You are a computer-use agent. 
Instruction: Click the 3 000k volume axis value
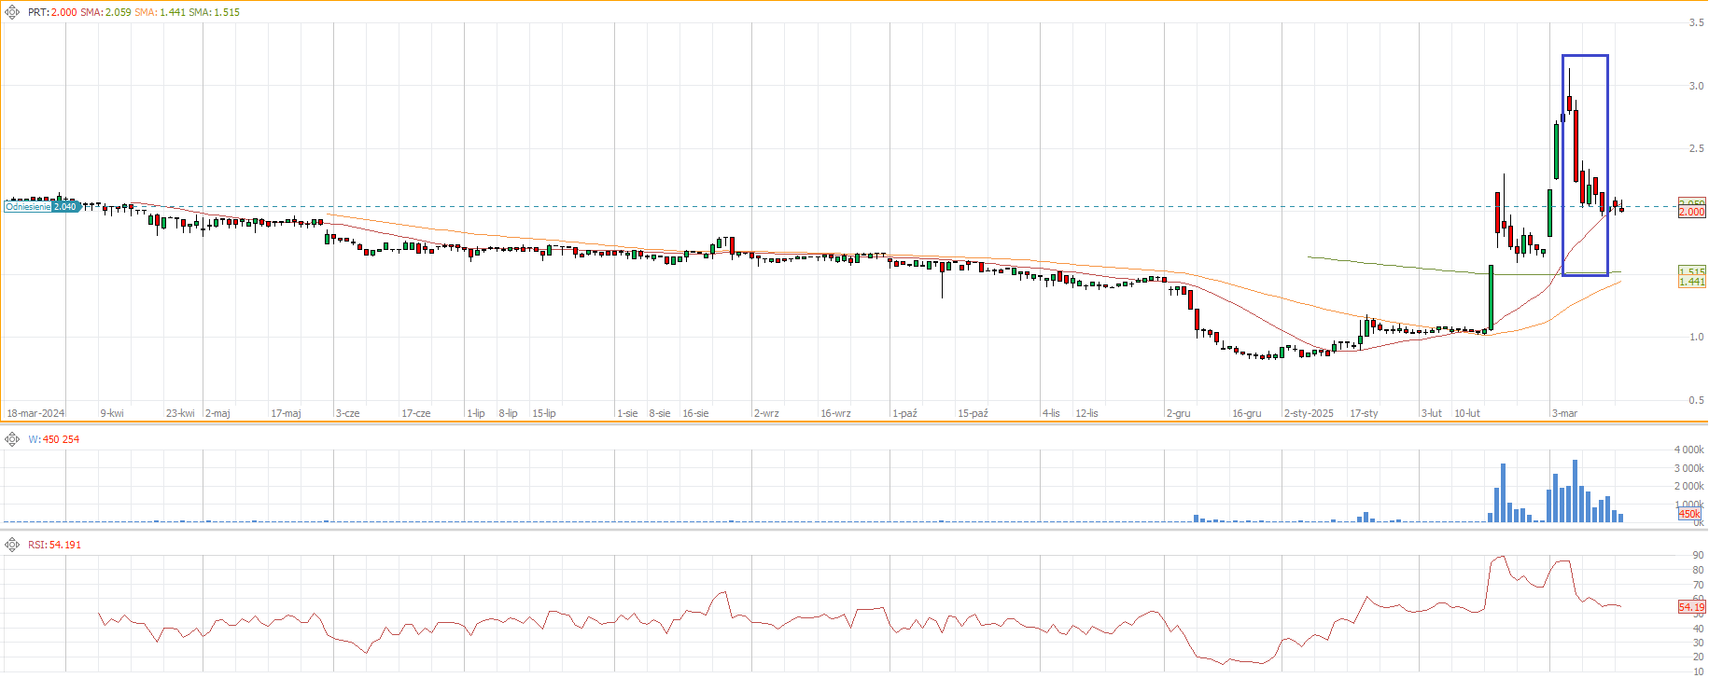(1688, 468)
